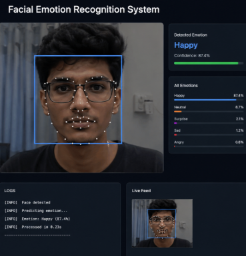
Task: Click the Angry emotion label
Action: point(179,142)
